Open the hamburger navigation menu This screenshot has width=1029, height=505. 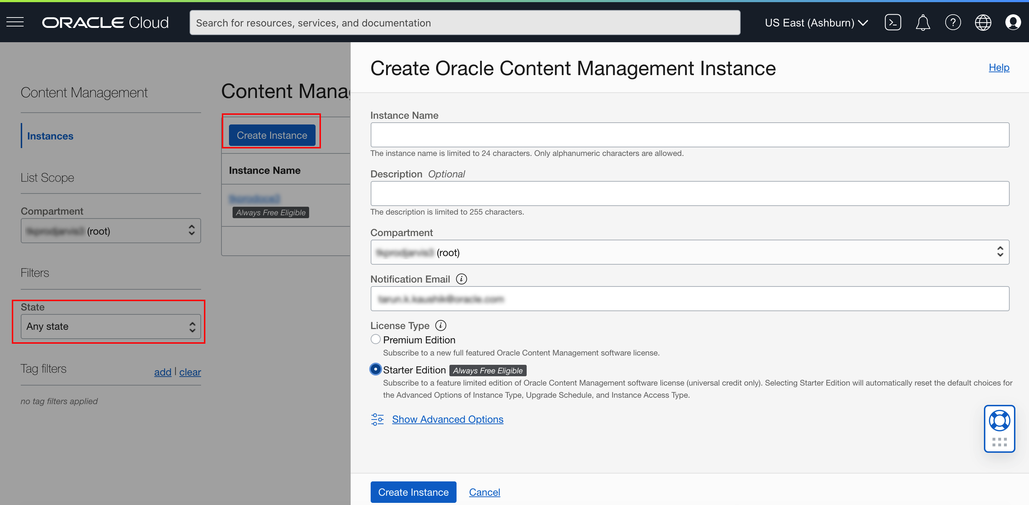[x=15, y=23]
